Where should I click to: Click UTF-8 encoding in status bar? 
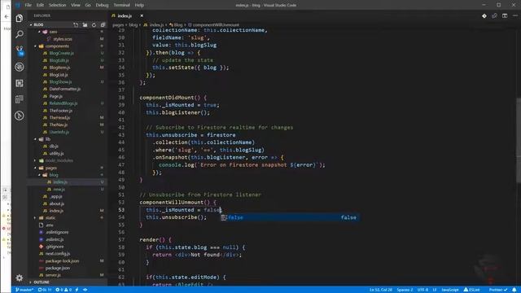tap(422, 290)
